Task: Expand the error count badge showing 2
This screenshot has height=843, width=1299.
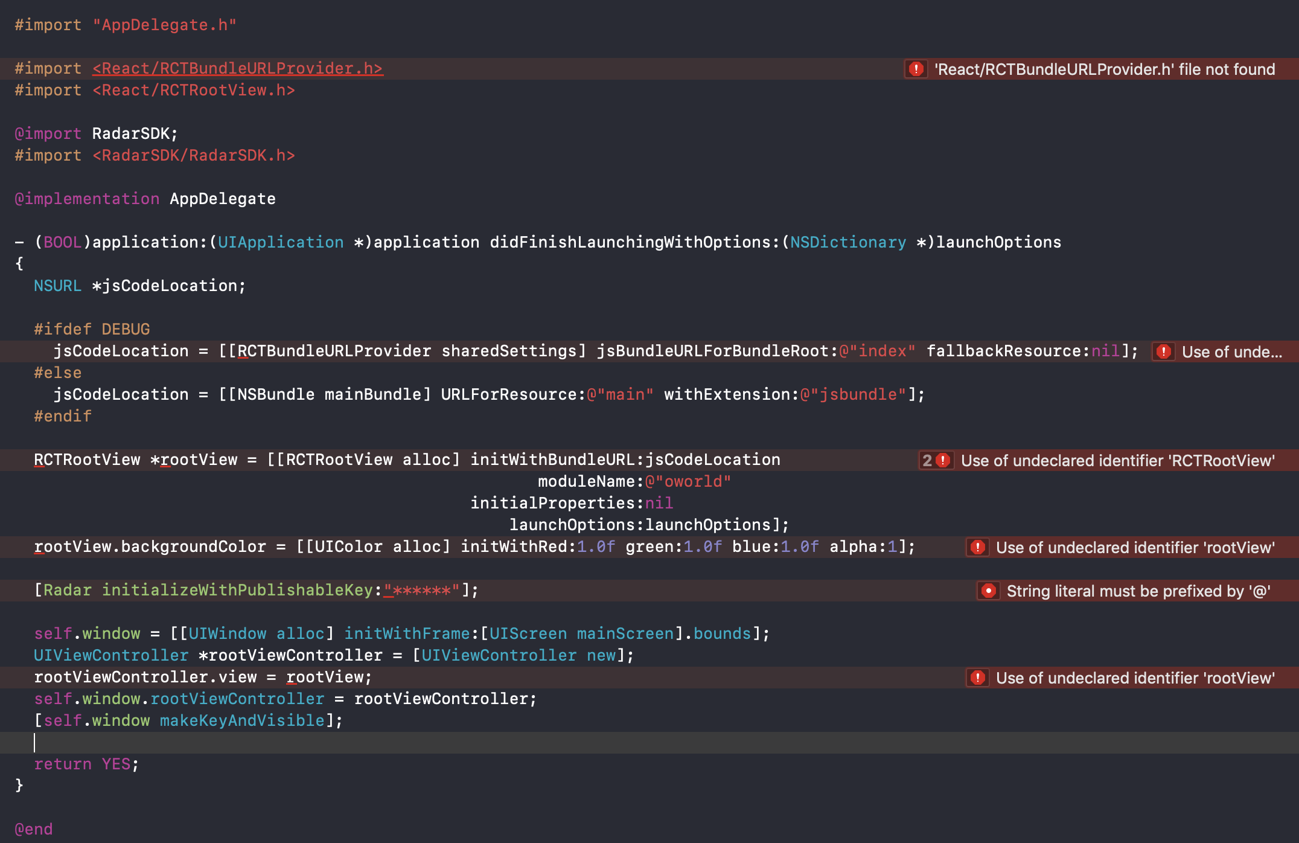Action: tap(928, 460)
